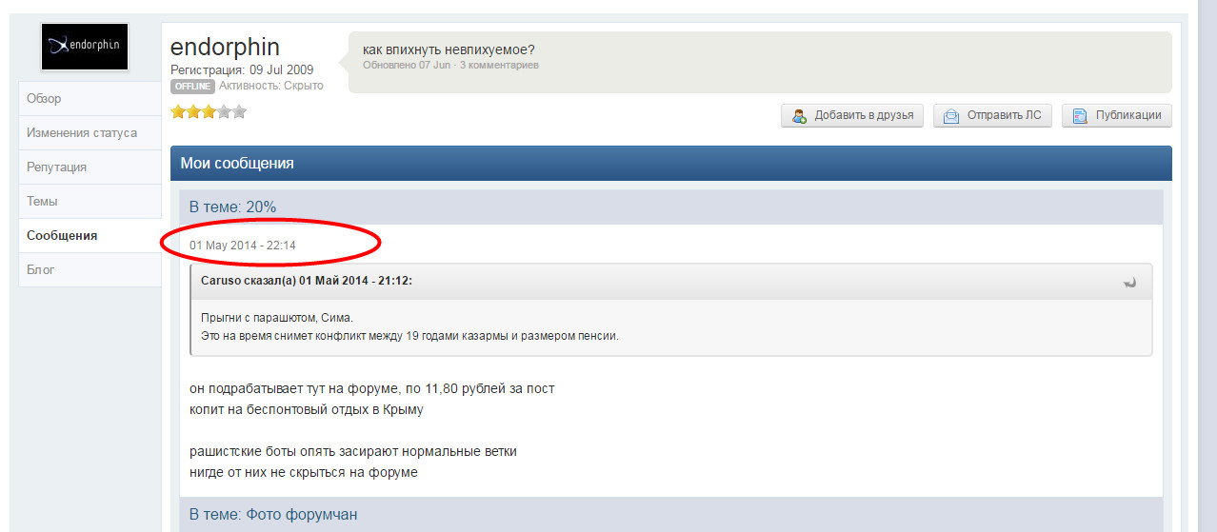This screenshot has width=1217, height=532.
Task: Click the envelope message icon
Action: 950,116
